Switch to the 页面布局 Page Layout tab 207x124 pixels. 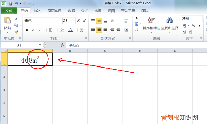pyautogui.click(x=55, y=11)
